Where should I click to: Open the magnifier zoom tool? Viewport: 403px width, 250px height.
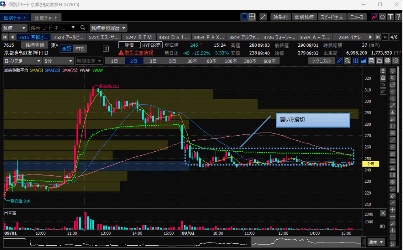pyautogui.click(x=347, y=61)
